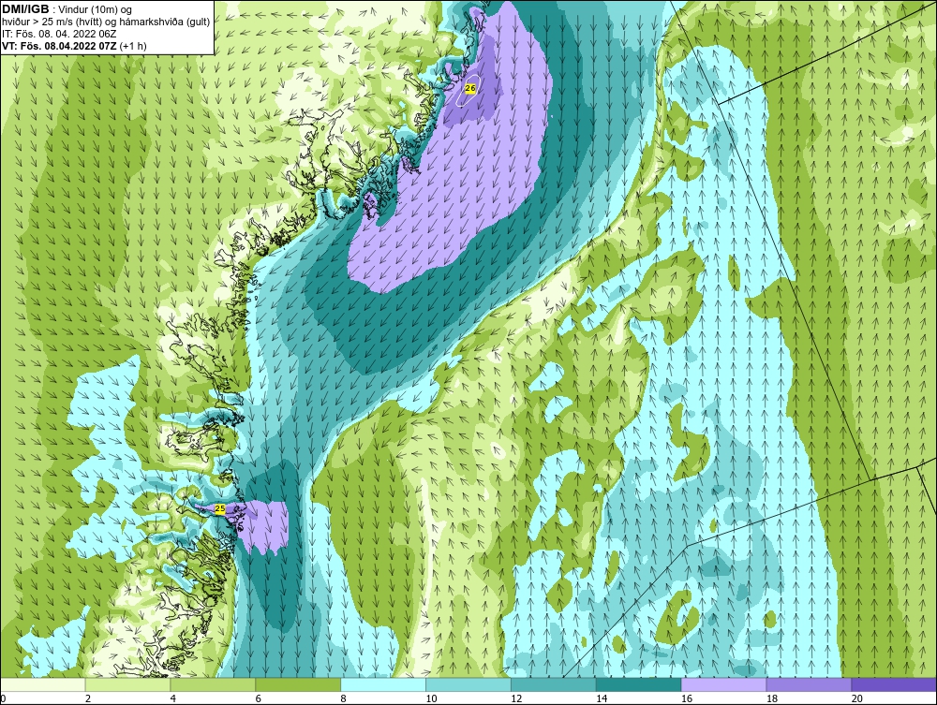Select the 18–20 m/s purple swatch
This screenshot has height=705, width=937.
point(809,684)
